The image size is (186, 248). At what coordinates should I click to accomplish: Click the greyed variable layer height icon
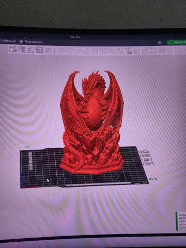(x=49, y=50)
